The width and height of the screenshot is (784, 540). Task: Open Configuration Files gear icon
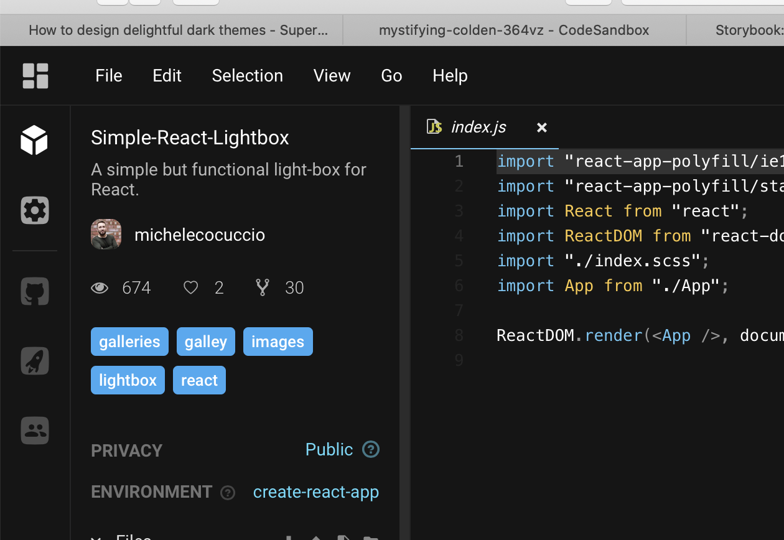35,210
